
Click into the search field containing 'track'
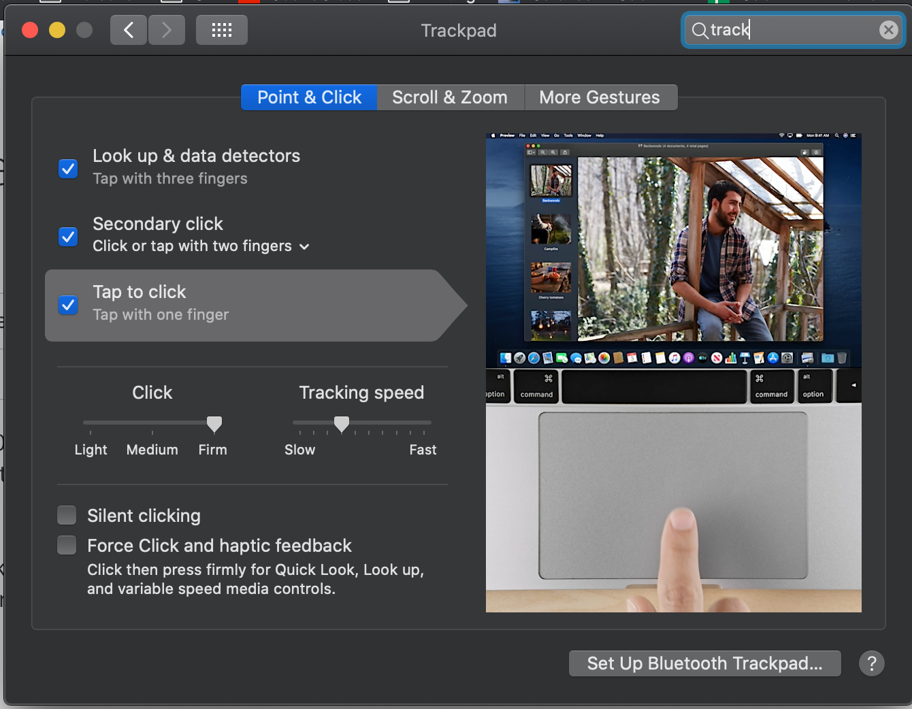[x=793, y=30]
